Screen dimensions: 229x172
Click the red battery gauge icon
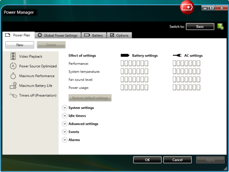187,7
